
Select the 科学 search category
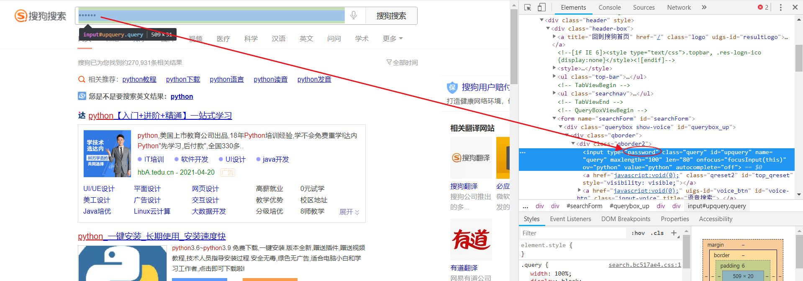click(x=251, y=39)
